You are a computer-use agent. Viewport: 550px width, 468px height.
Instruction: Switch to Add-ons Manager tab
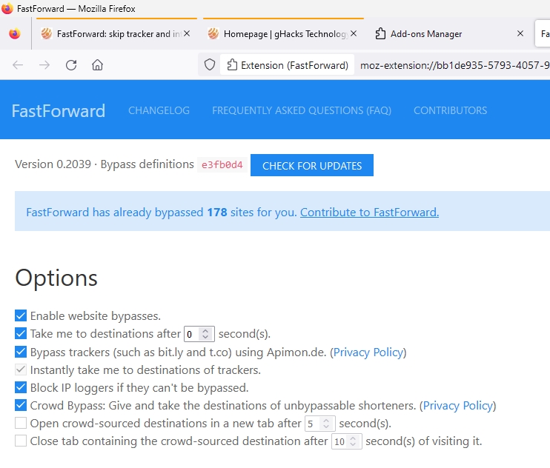pyautogui.click(x=450, y=33)
